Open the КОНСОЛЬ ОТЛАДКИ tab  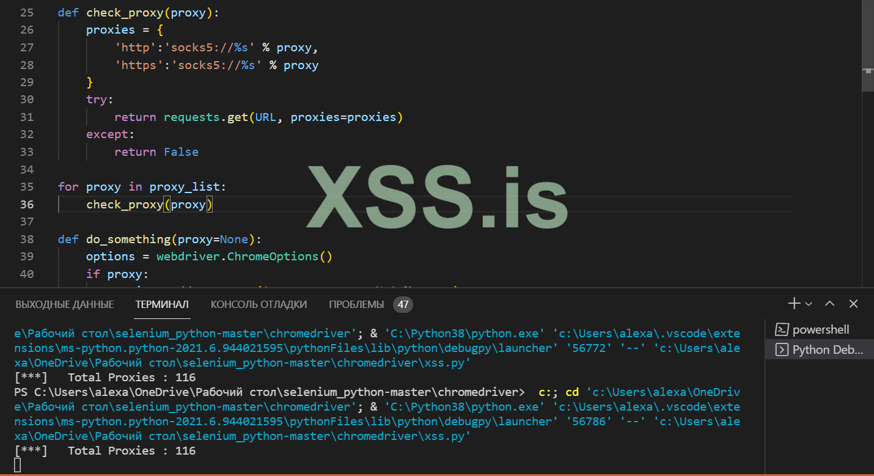tap(259, 304)
